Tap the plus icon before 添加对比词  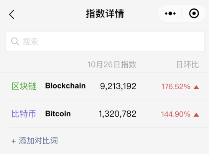click(x=13, y=141)
